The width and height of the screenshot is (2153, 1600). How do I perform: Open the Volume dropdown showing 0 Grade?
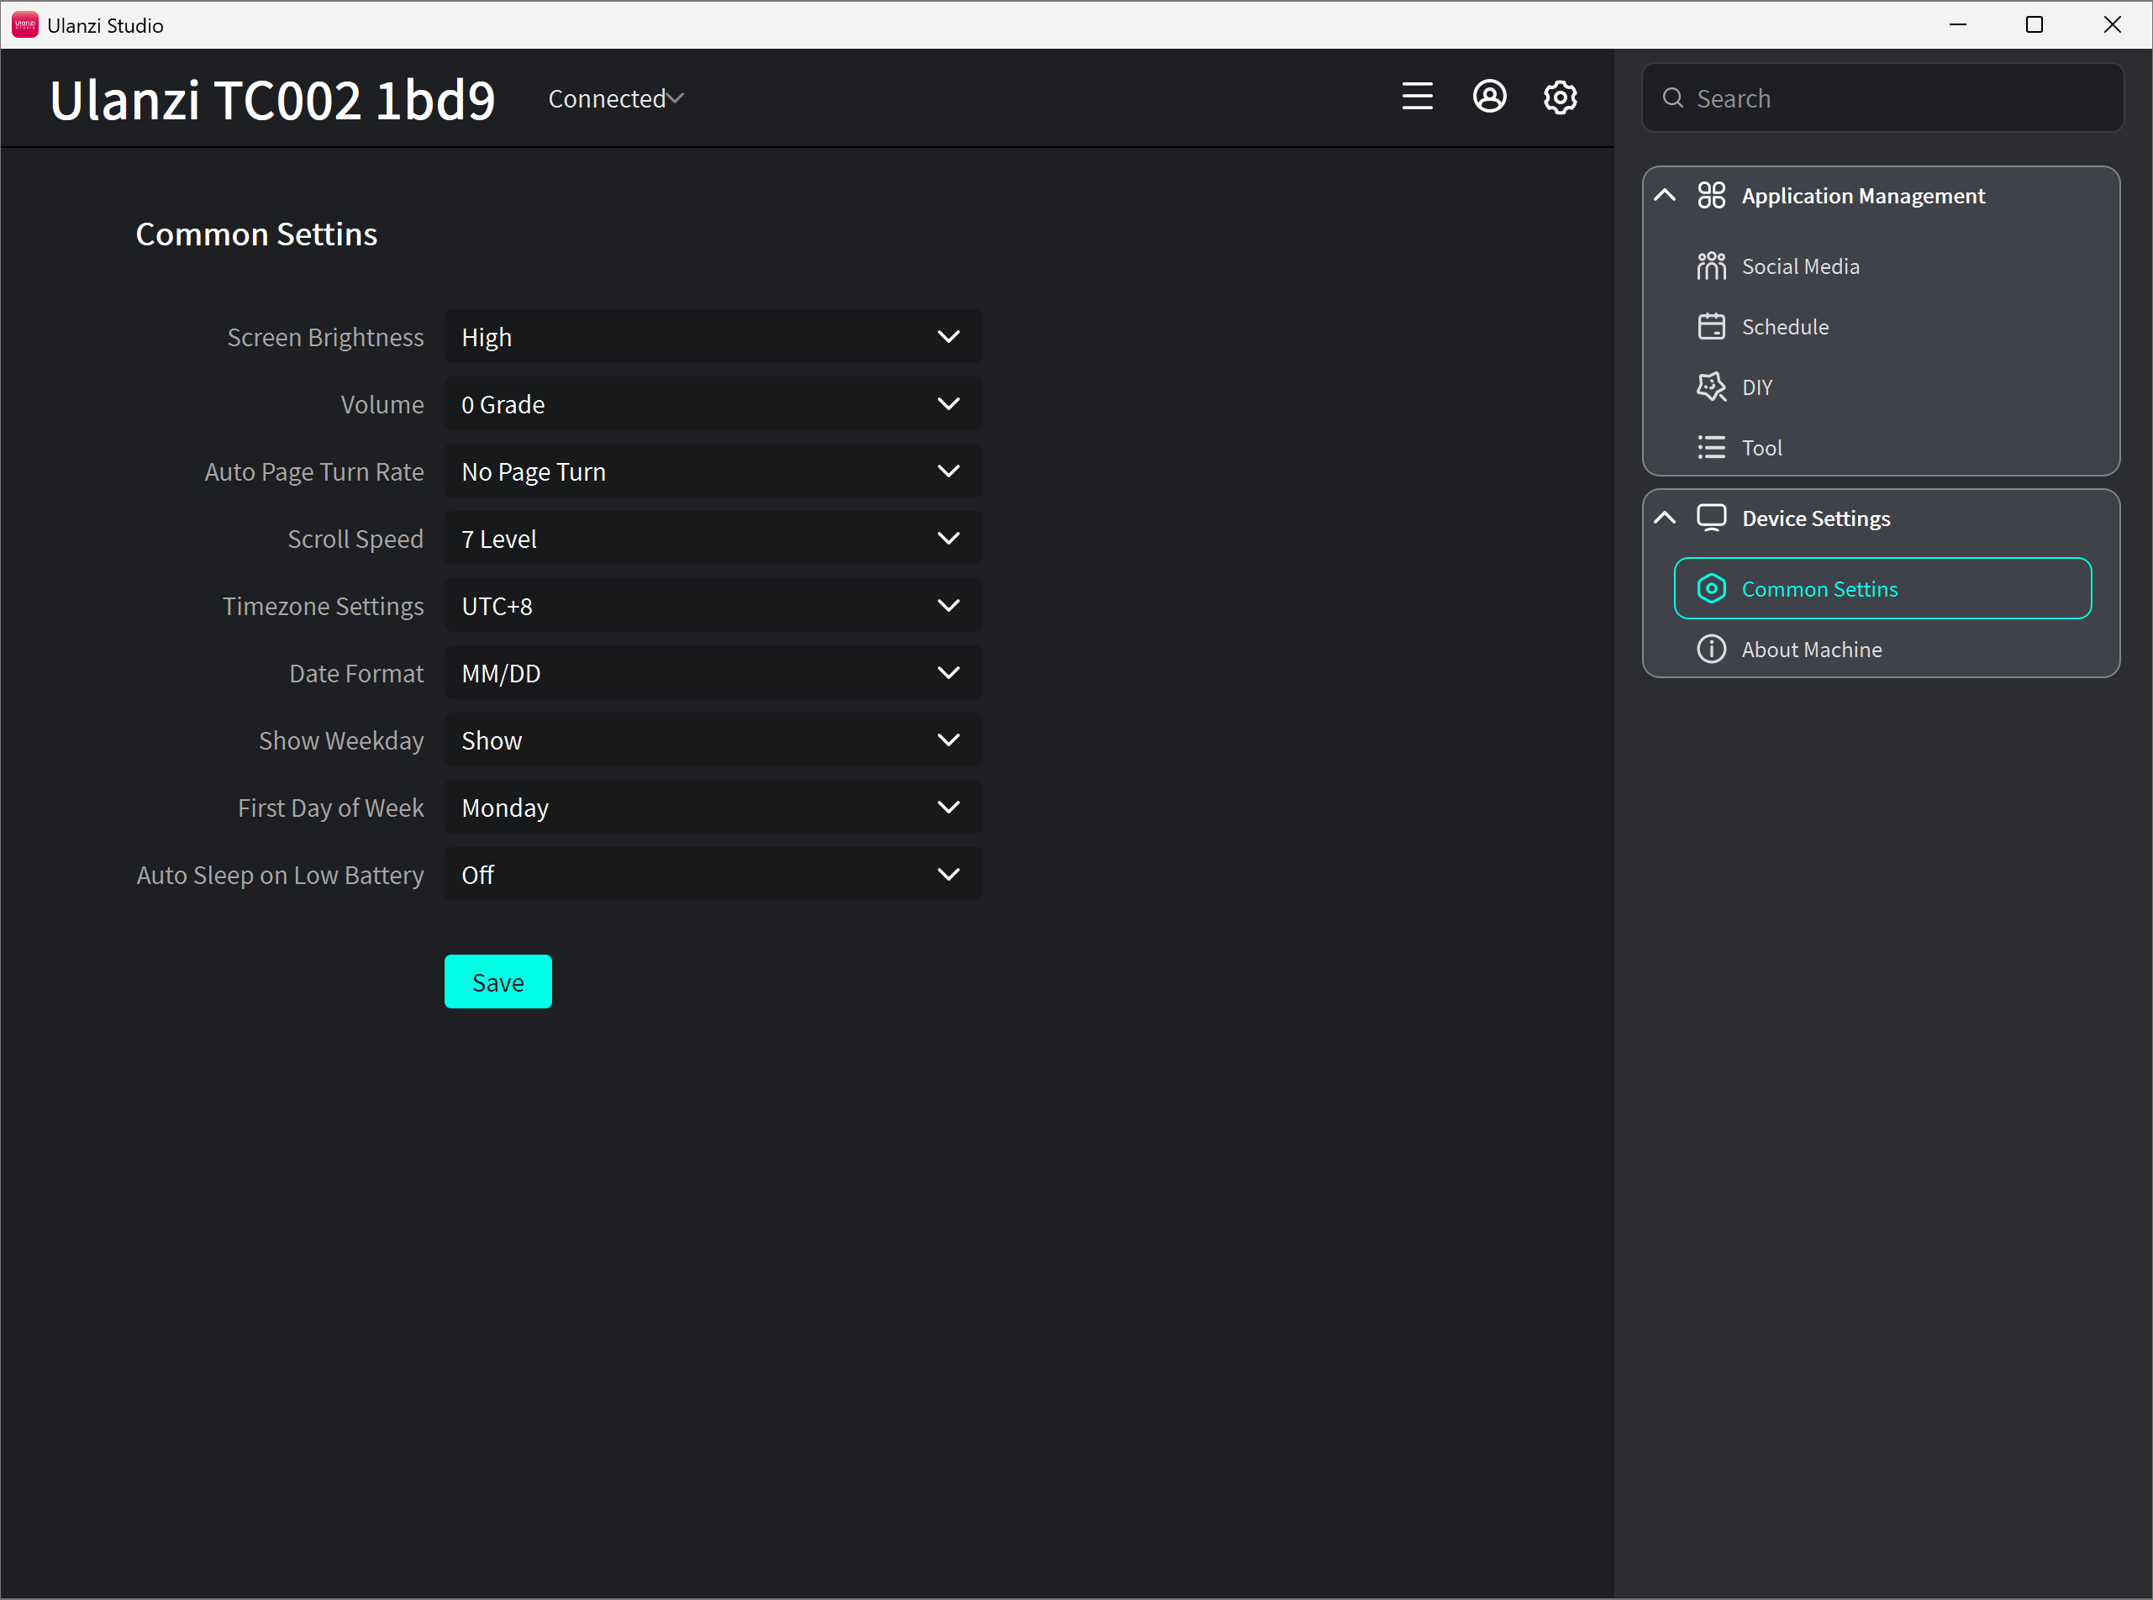tap(713, 404)
